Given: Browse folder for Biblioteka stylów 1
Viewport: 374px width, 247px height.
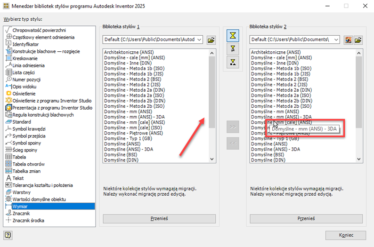Looking at the screenshot, I should point(211,40).
